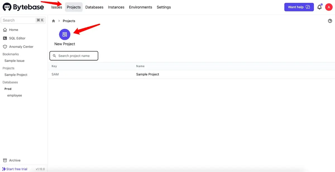
Task: Go to home via breadcrumb house icon
Action: click(x=54, y=21)
